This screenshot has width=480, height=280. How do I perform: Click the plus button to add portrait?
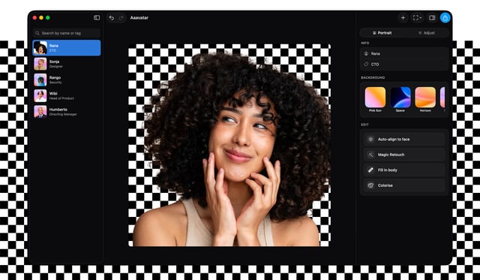(x=403, y=18)
